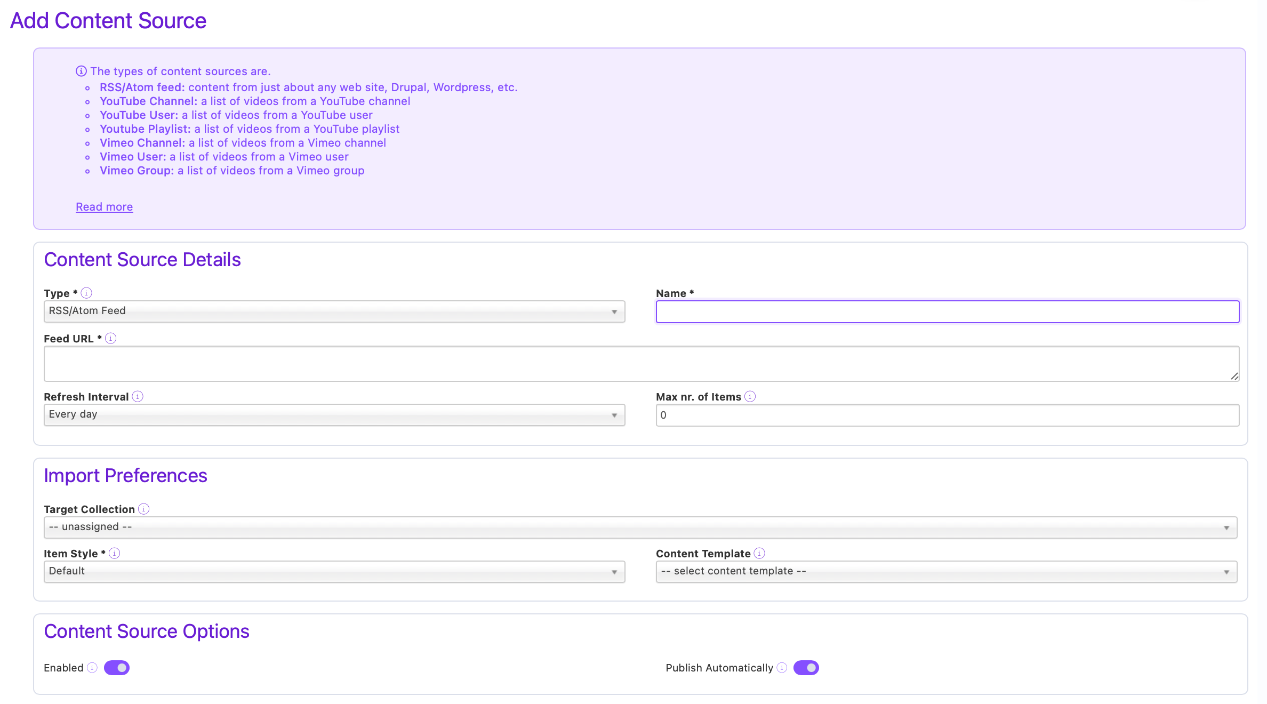This screenshot has width=1267, height=704.
Task: Open the Item Style dropdown showing Default
Action: coord(334,572)
